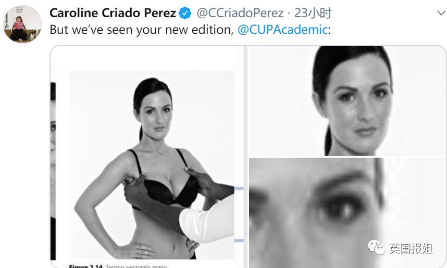Open Caroline Criado Perez's profile avatar
This screenshot has width=447, height=268.
[22, 24]
